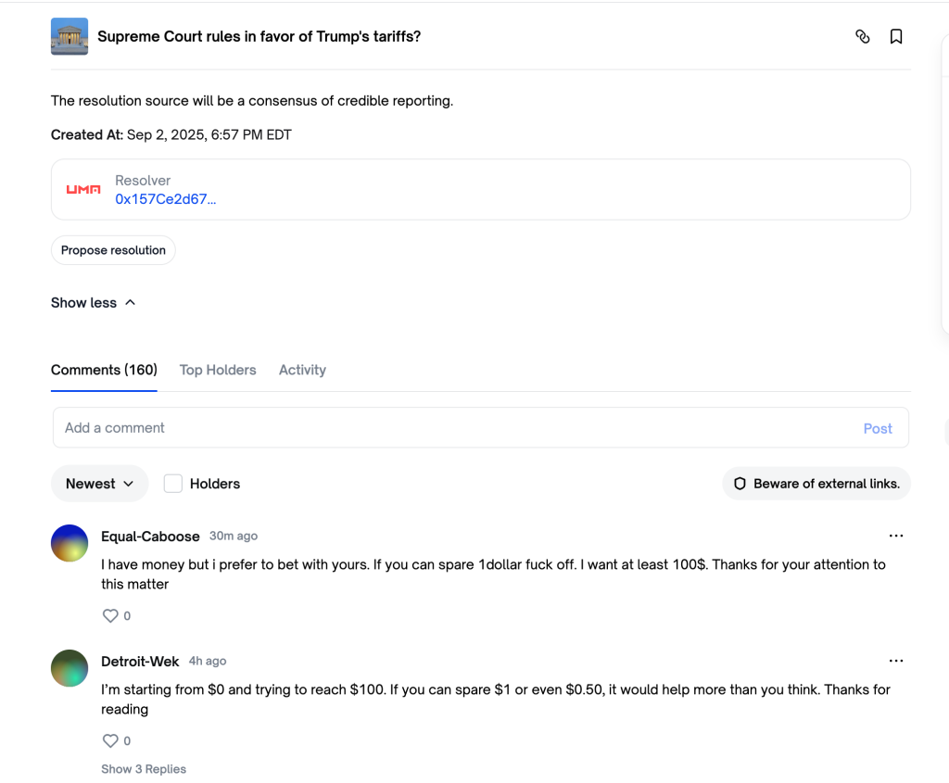This screenshot has width=949, height=783.
Task: Select the Comments (160) tab
Action: 104,370
